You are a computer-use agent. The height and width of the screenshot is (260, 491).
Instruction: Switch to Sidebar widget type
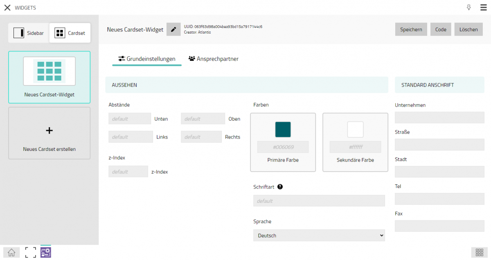[29, 33]
